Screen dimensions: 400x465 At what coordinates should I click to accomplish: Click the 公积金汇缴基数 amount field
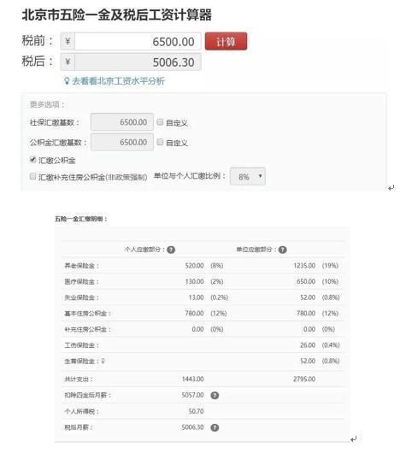coord(122,142)
